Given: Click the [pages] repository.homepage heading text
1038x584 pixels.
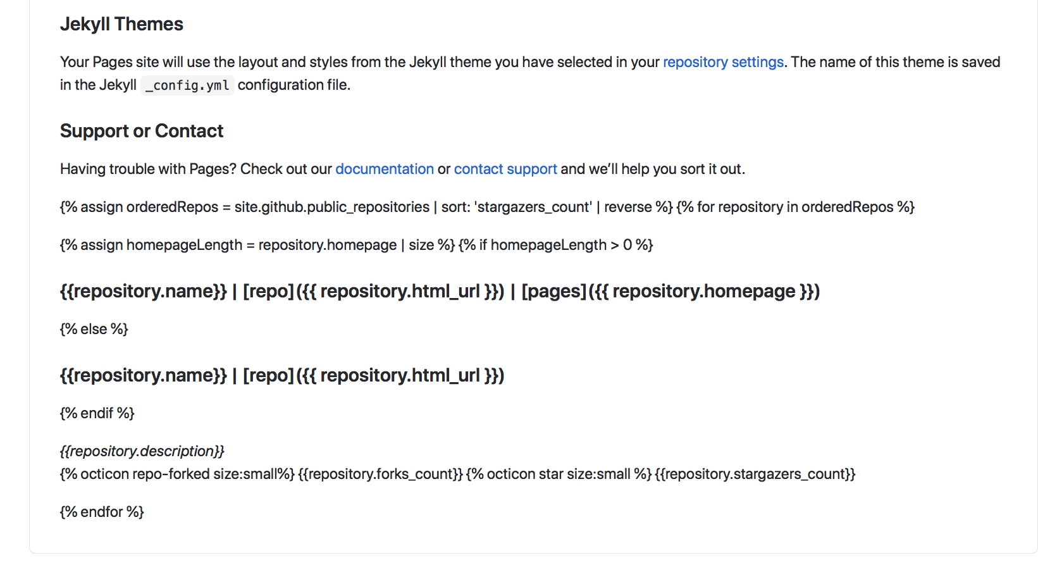Looking at the screenshot, I should [670, 291].
